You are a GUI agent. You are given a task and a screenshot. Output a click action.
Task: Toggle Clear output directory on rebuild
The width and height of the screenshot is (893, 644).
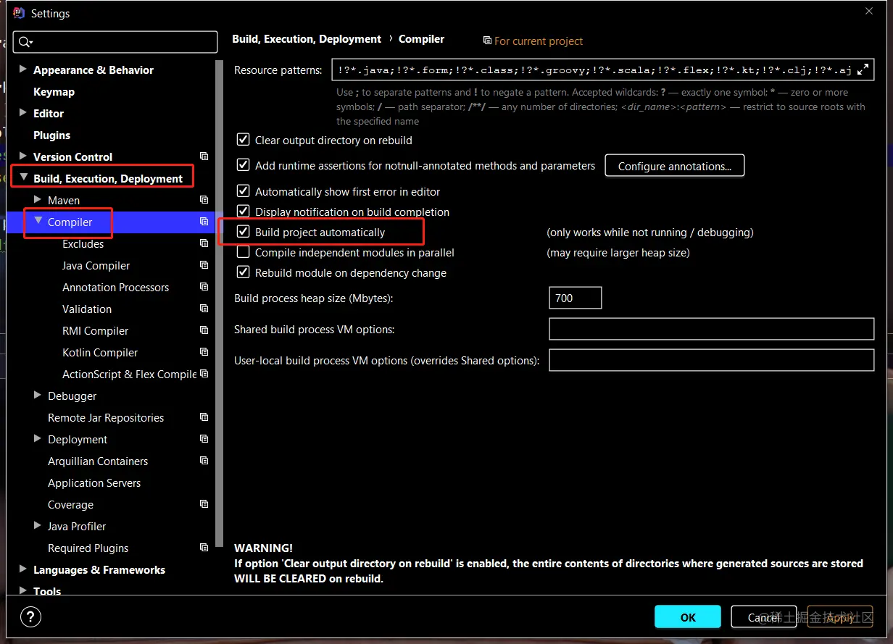pyautogui.click(x=243, y=140)
